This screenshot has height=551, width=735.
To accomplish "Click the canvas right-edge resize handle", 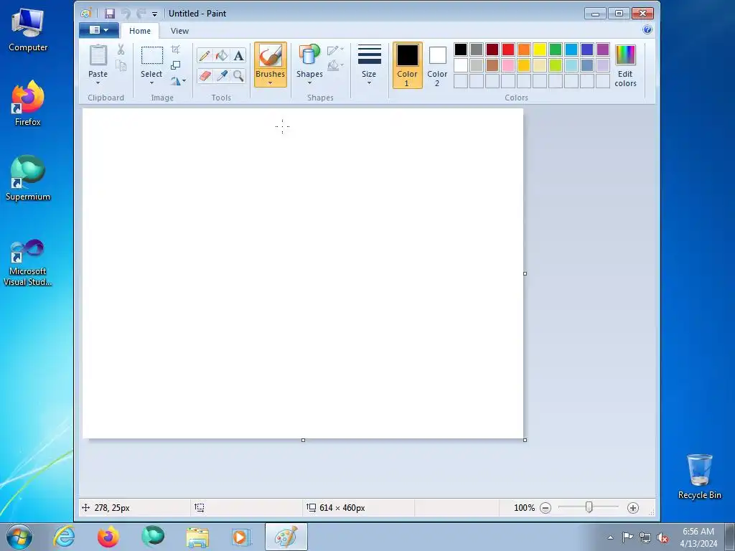I will 525,273.
